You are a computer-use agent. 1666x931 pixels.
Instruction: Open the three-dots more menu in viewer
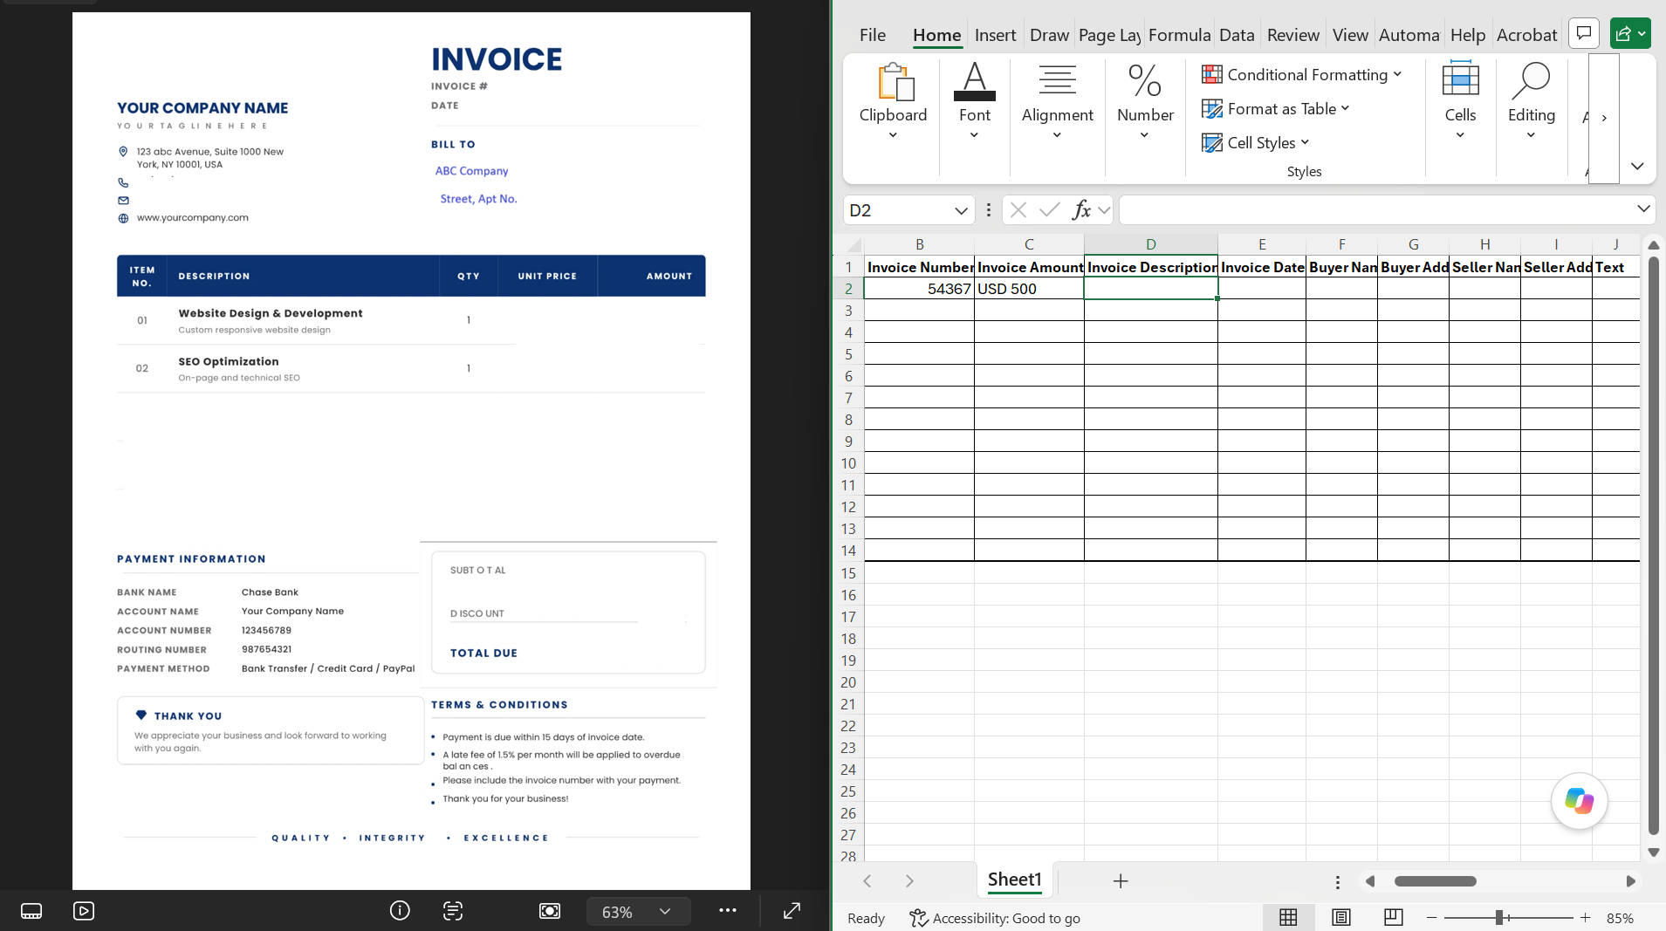(728, 910)
